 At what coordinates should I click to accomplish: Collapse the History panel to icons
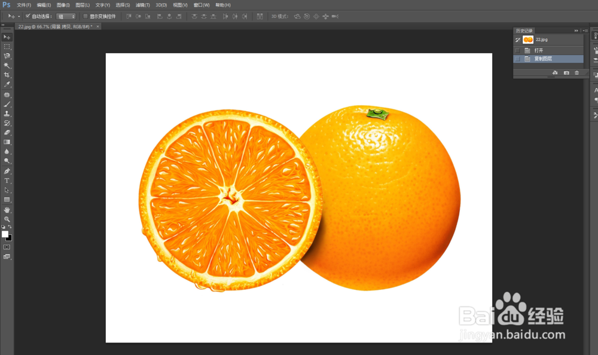coord(576,30)
